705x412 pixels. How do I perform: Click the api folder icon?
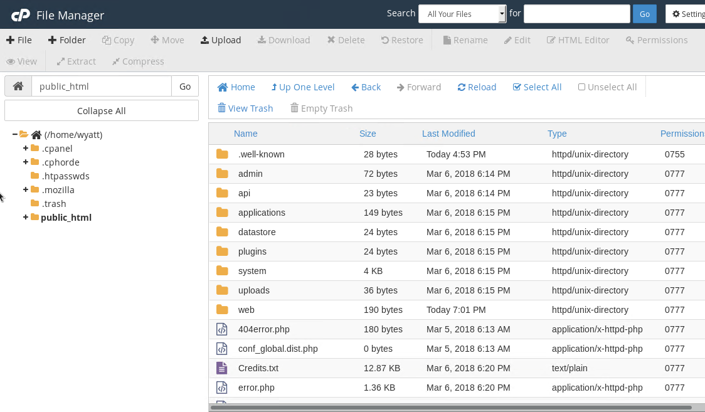(x=222, y=193)
